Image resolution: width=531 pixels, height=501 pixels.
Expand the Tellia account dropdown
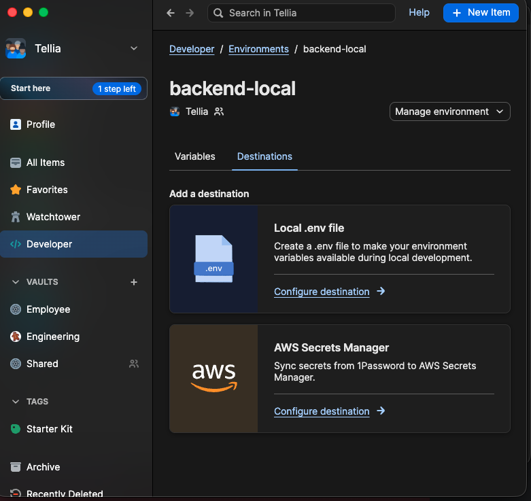134,48
